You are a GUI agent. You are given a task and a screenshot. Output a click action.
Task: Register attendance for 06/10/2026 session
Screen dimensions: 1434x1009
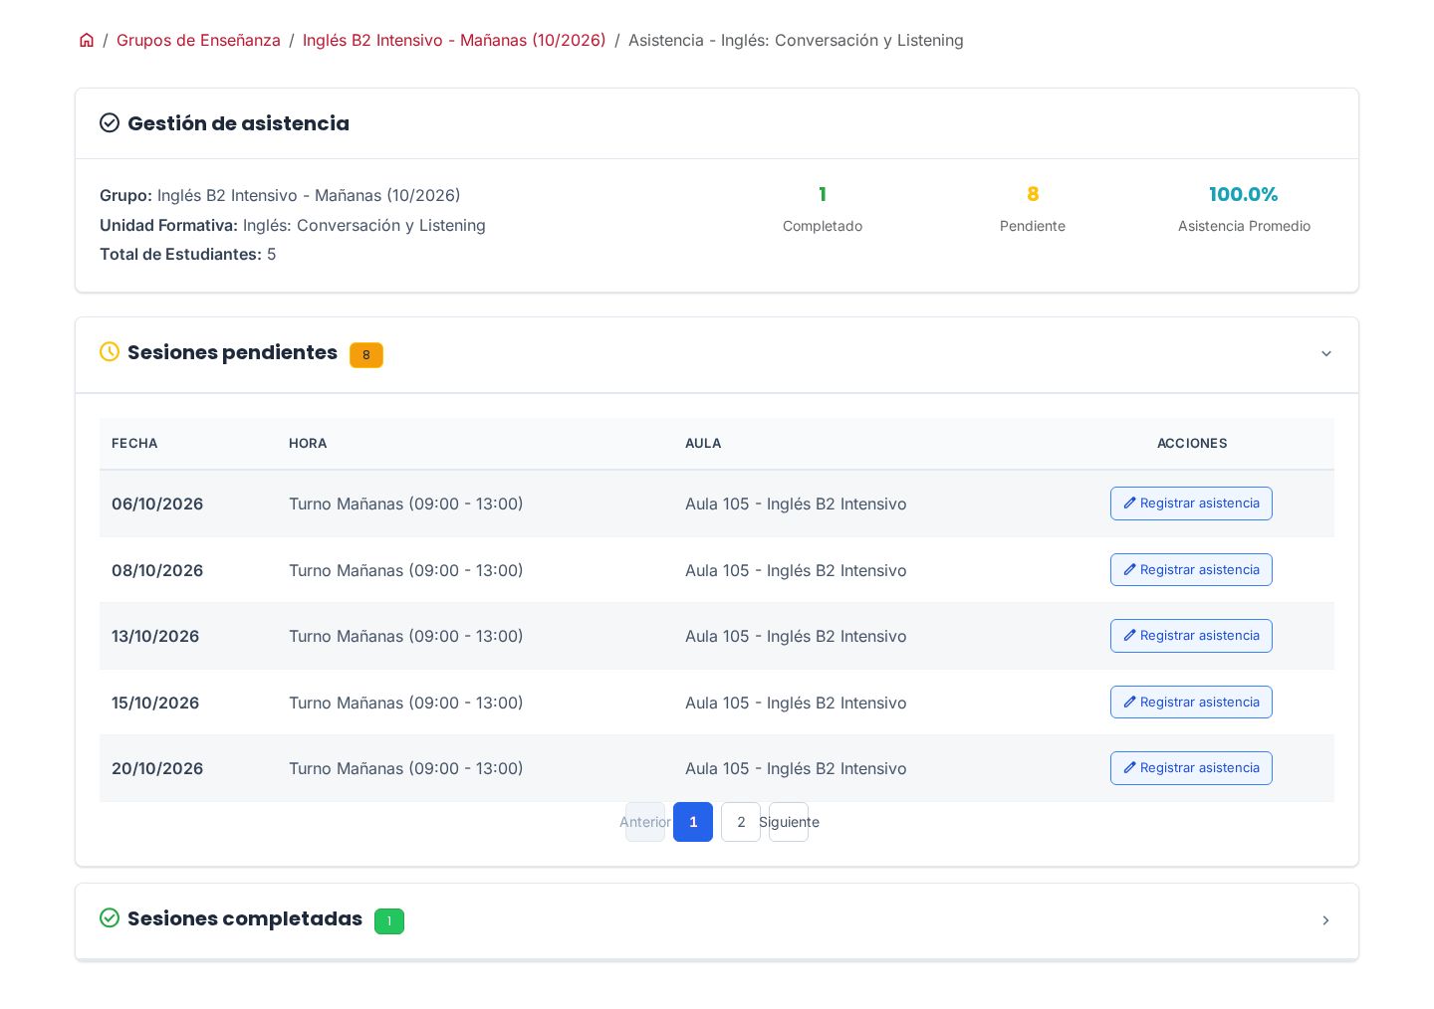[x=1191, y=504]
